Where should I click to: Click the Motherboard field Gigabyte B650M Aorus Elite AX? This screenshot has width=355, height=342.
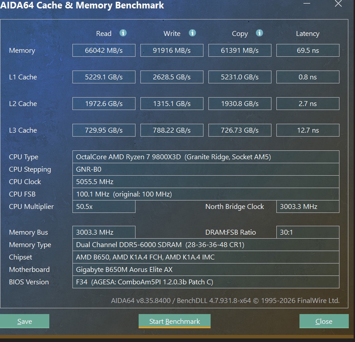(x=206, y=269)
